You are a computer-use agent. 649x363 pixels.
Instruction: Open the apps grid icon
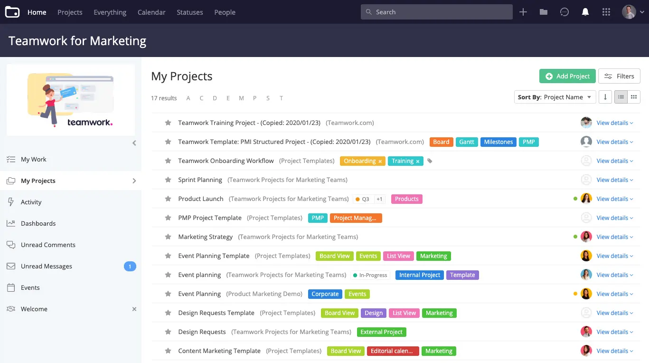pyautogui.click(x=606, y=12)
